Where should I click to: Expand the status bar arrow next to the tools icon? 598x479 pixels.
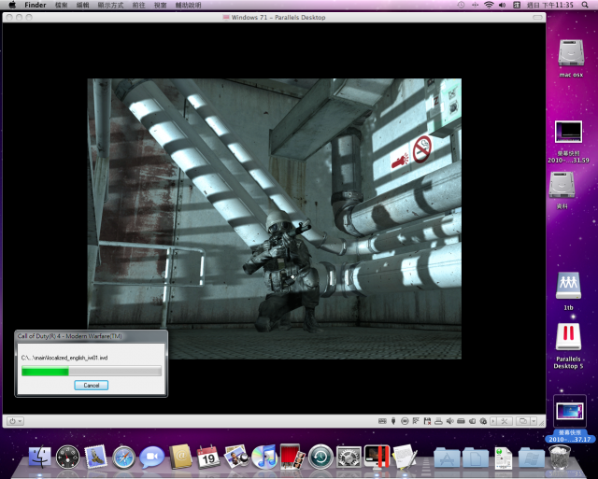point(493,421)
